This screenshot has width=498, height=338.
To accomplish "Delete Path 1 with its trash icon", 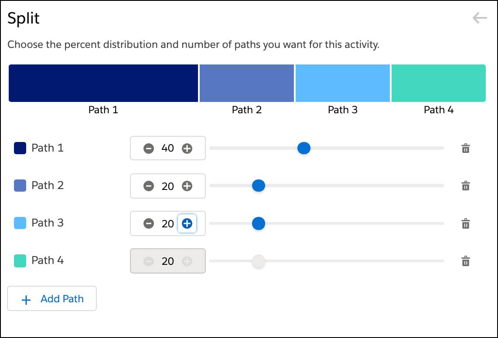I will click(x=466, y=148).
